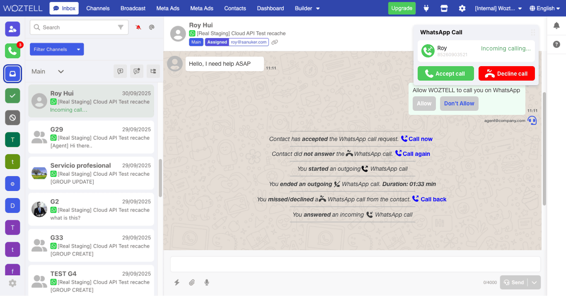
Task: Open the Contacts menu item
Action: click(235, 8)
